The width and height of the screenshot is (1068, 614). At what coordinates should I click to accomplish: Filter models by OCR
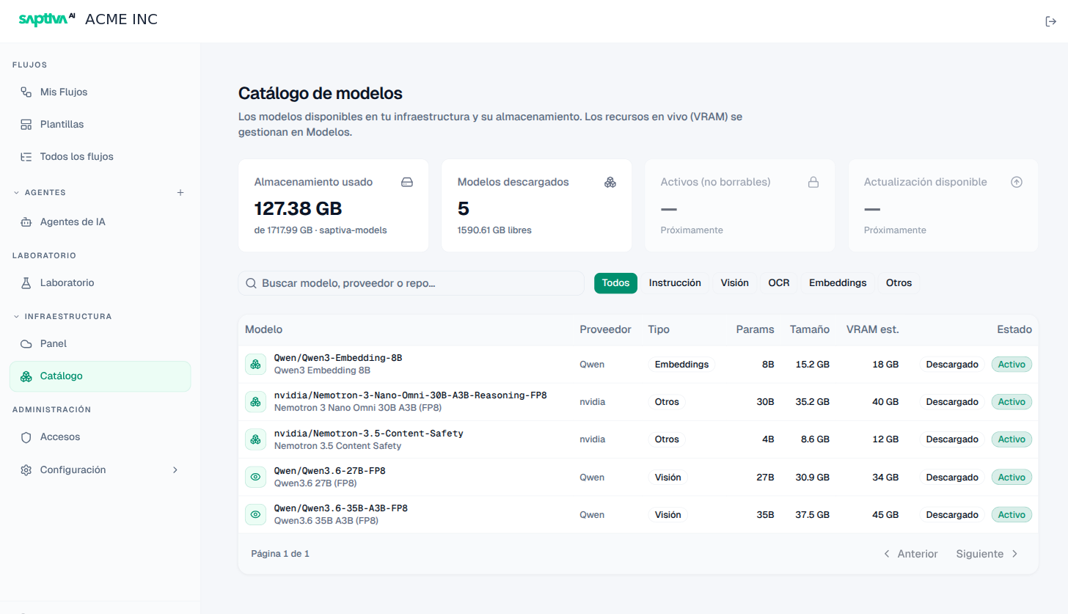[x=779, y=283]
